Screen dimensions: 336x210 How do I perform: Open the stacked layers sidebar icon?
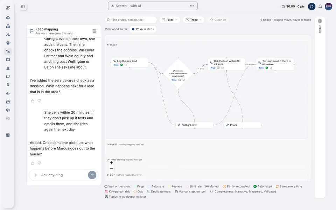pos(8,43)
